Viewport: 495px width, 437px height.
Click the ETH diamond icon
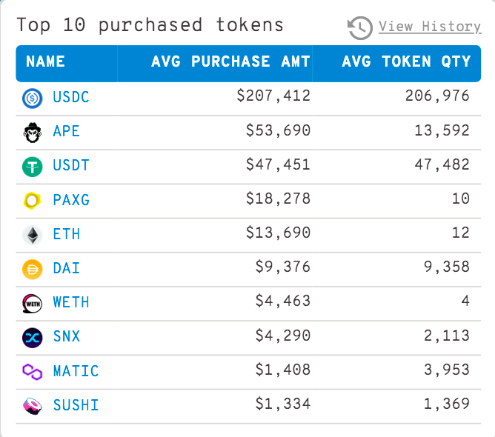click(x=33, y=235)
